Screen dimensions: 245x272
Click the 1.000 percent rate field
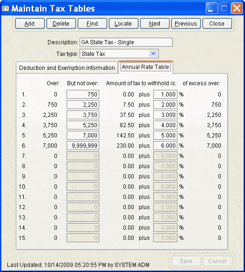pos(165,95)
